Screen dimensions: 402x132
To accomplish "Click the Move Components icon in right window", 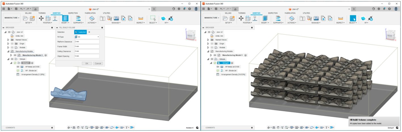I will tap(241, 18).
